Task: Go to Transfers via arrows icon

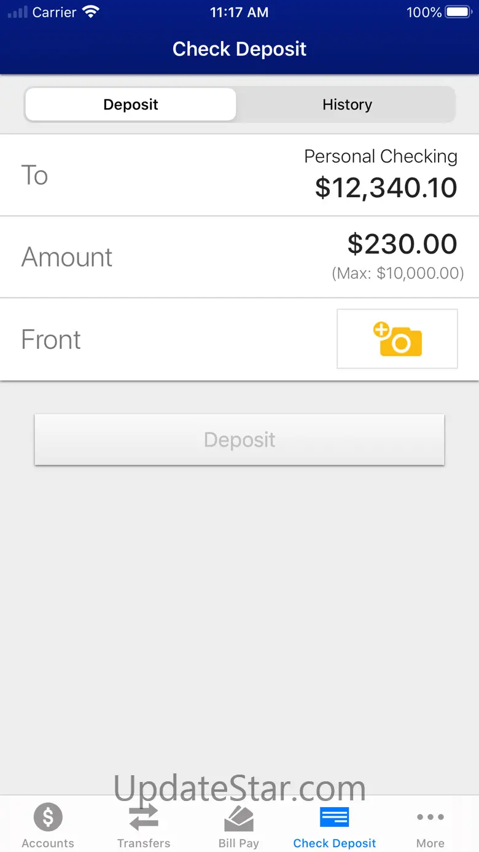Action: click(144, 818)
